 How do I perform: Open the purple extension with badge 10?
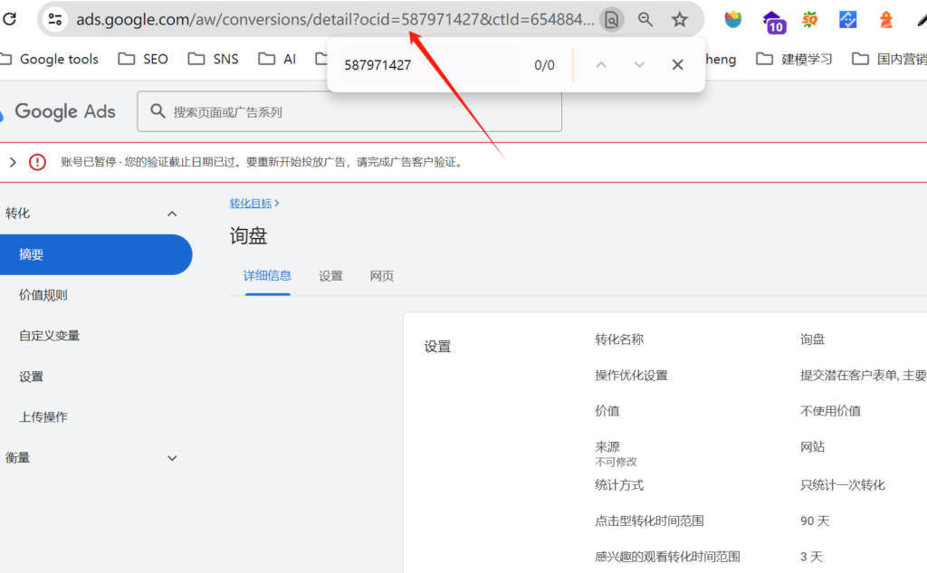point(774,21)
